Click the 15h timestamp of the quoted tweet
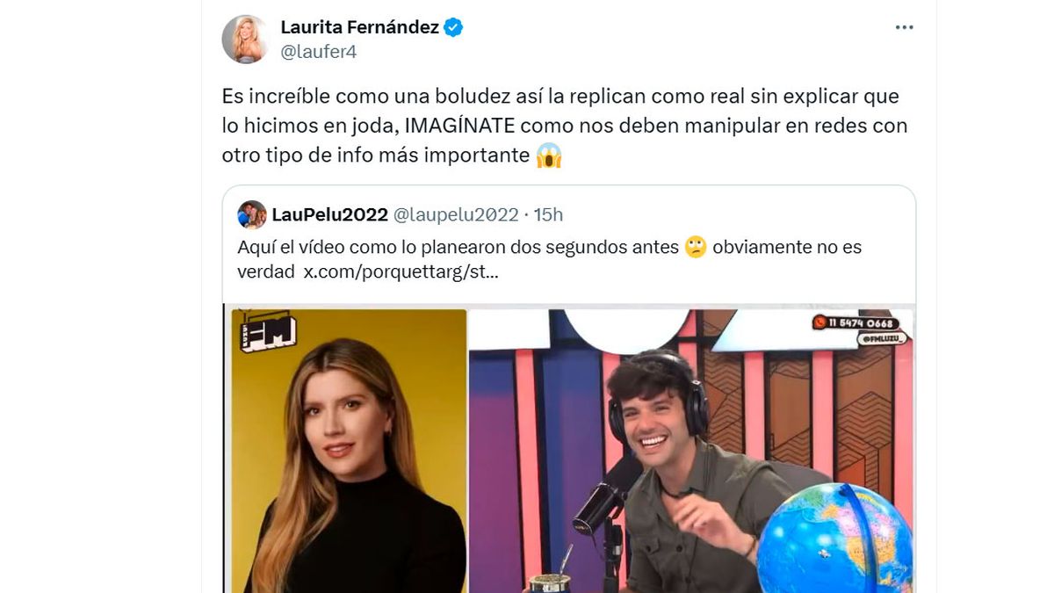Image resolution: width=1054 pixels, height=593 pixels. (548, 215)
